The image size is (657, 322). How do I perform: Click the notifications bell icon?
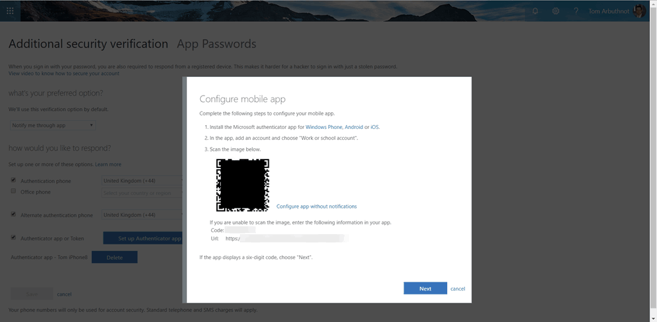click(x=536, y=11)
